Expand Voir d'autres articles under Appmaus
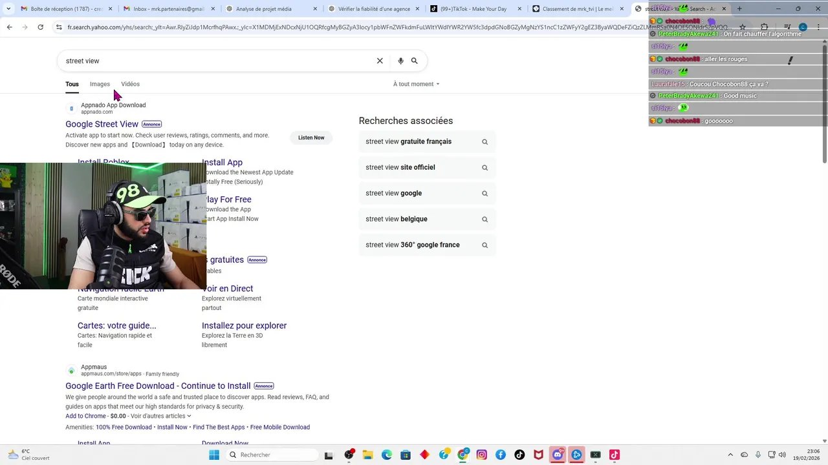The image size is (828, 465). pos(160,416)
